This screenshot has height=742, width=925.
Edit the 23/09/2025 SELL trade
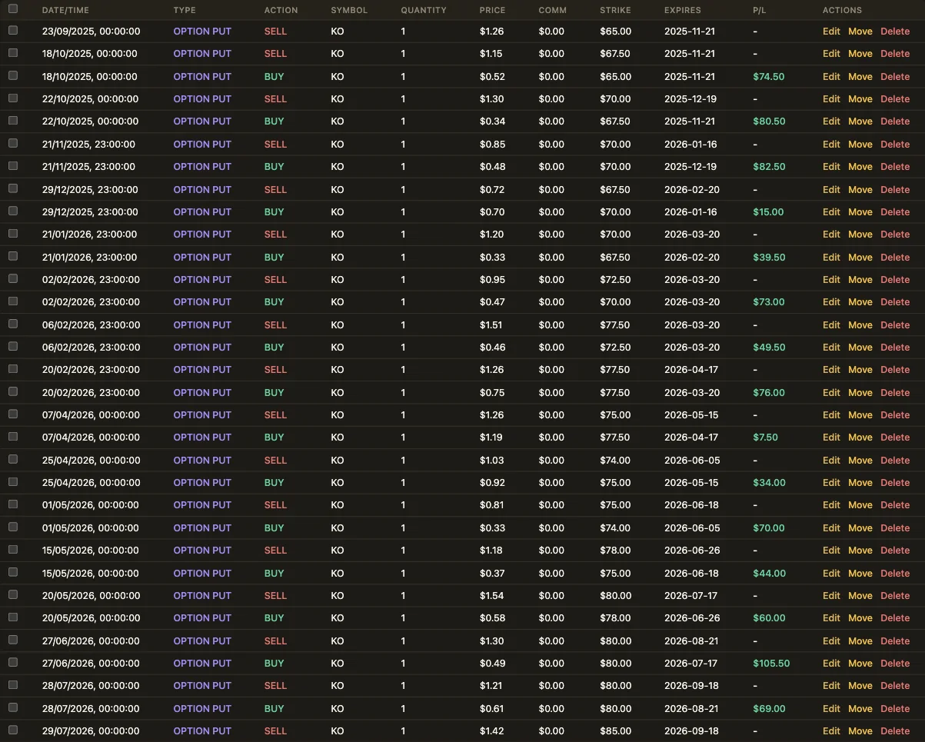831,32
